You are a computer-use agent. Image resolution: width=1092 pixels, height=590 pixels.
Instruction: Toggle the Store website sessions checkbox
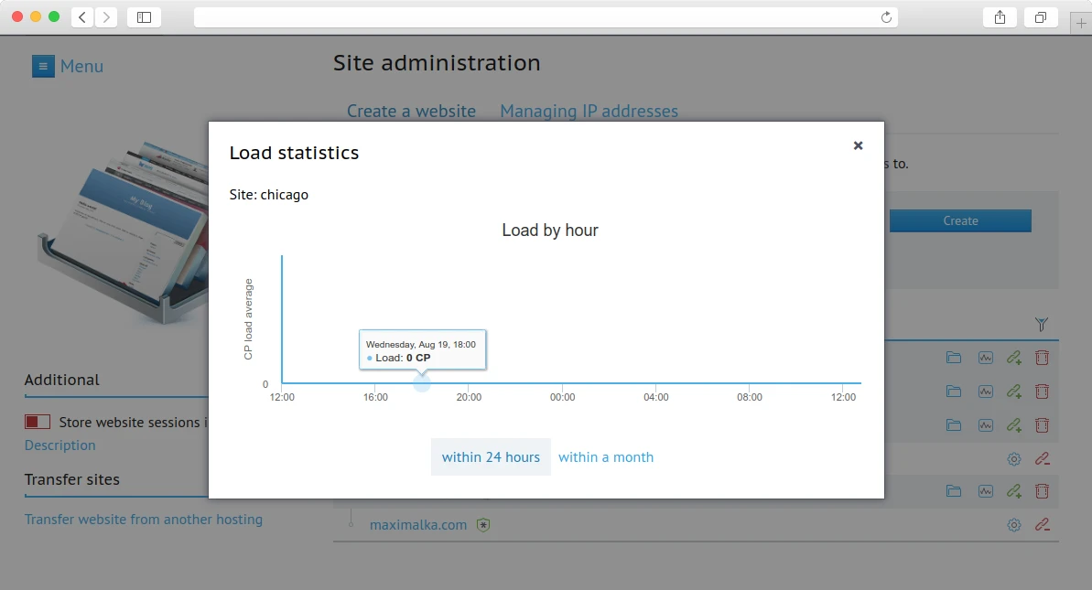pos(37,421)
